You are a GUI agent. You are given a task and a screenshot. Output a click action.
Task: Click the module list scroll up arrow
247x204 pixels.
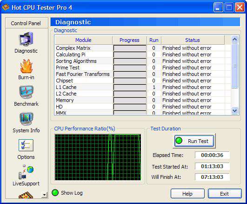tap(235, 40)
